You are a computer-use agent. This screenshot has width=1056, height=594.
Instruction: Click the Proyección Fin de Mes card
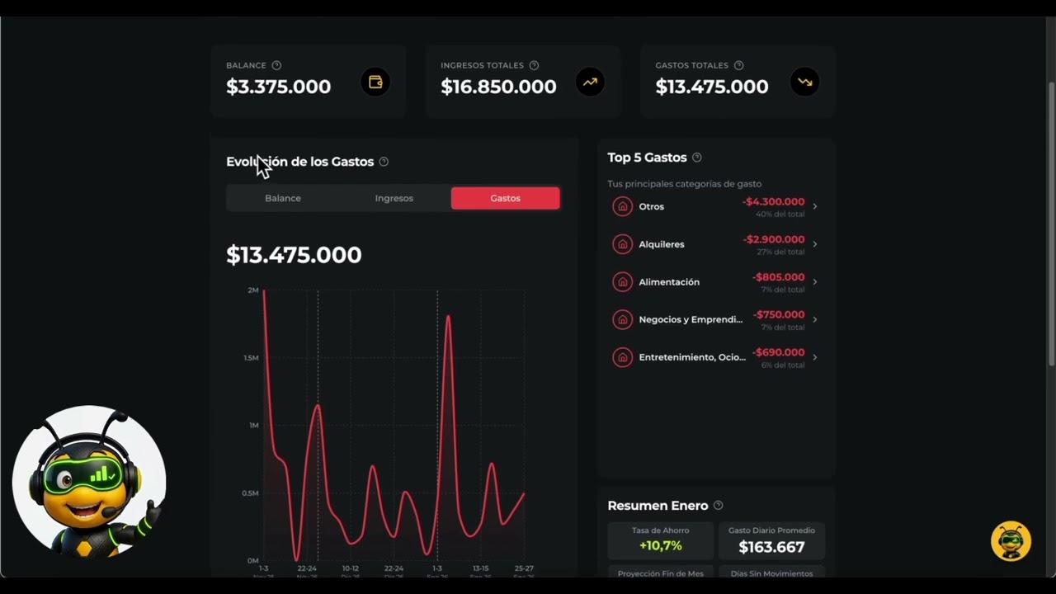tap(661, 573)
